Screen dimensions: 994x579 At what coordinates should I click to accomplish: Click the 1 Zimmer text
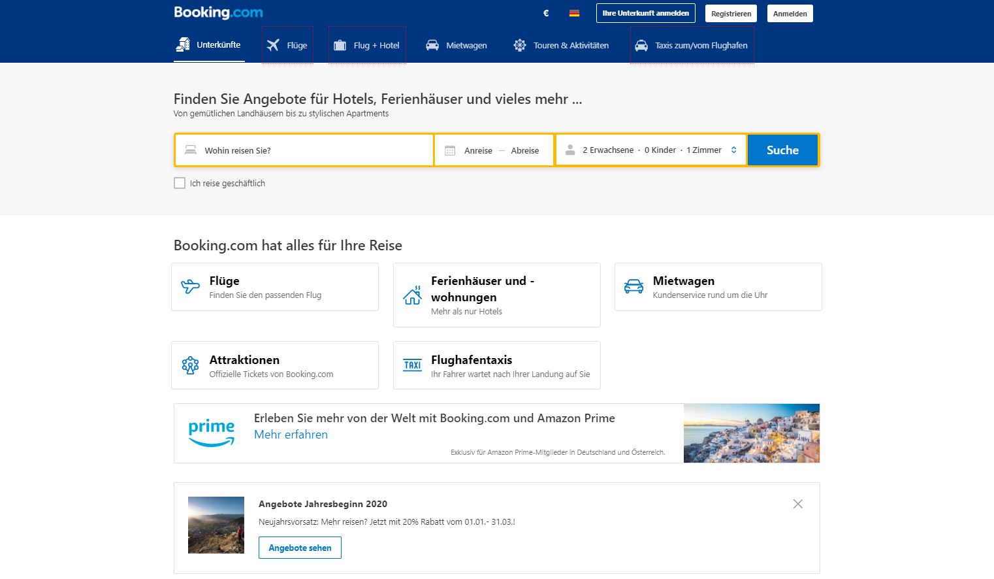704,150
